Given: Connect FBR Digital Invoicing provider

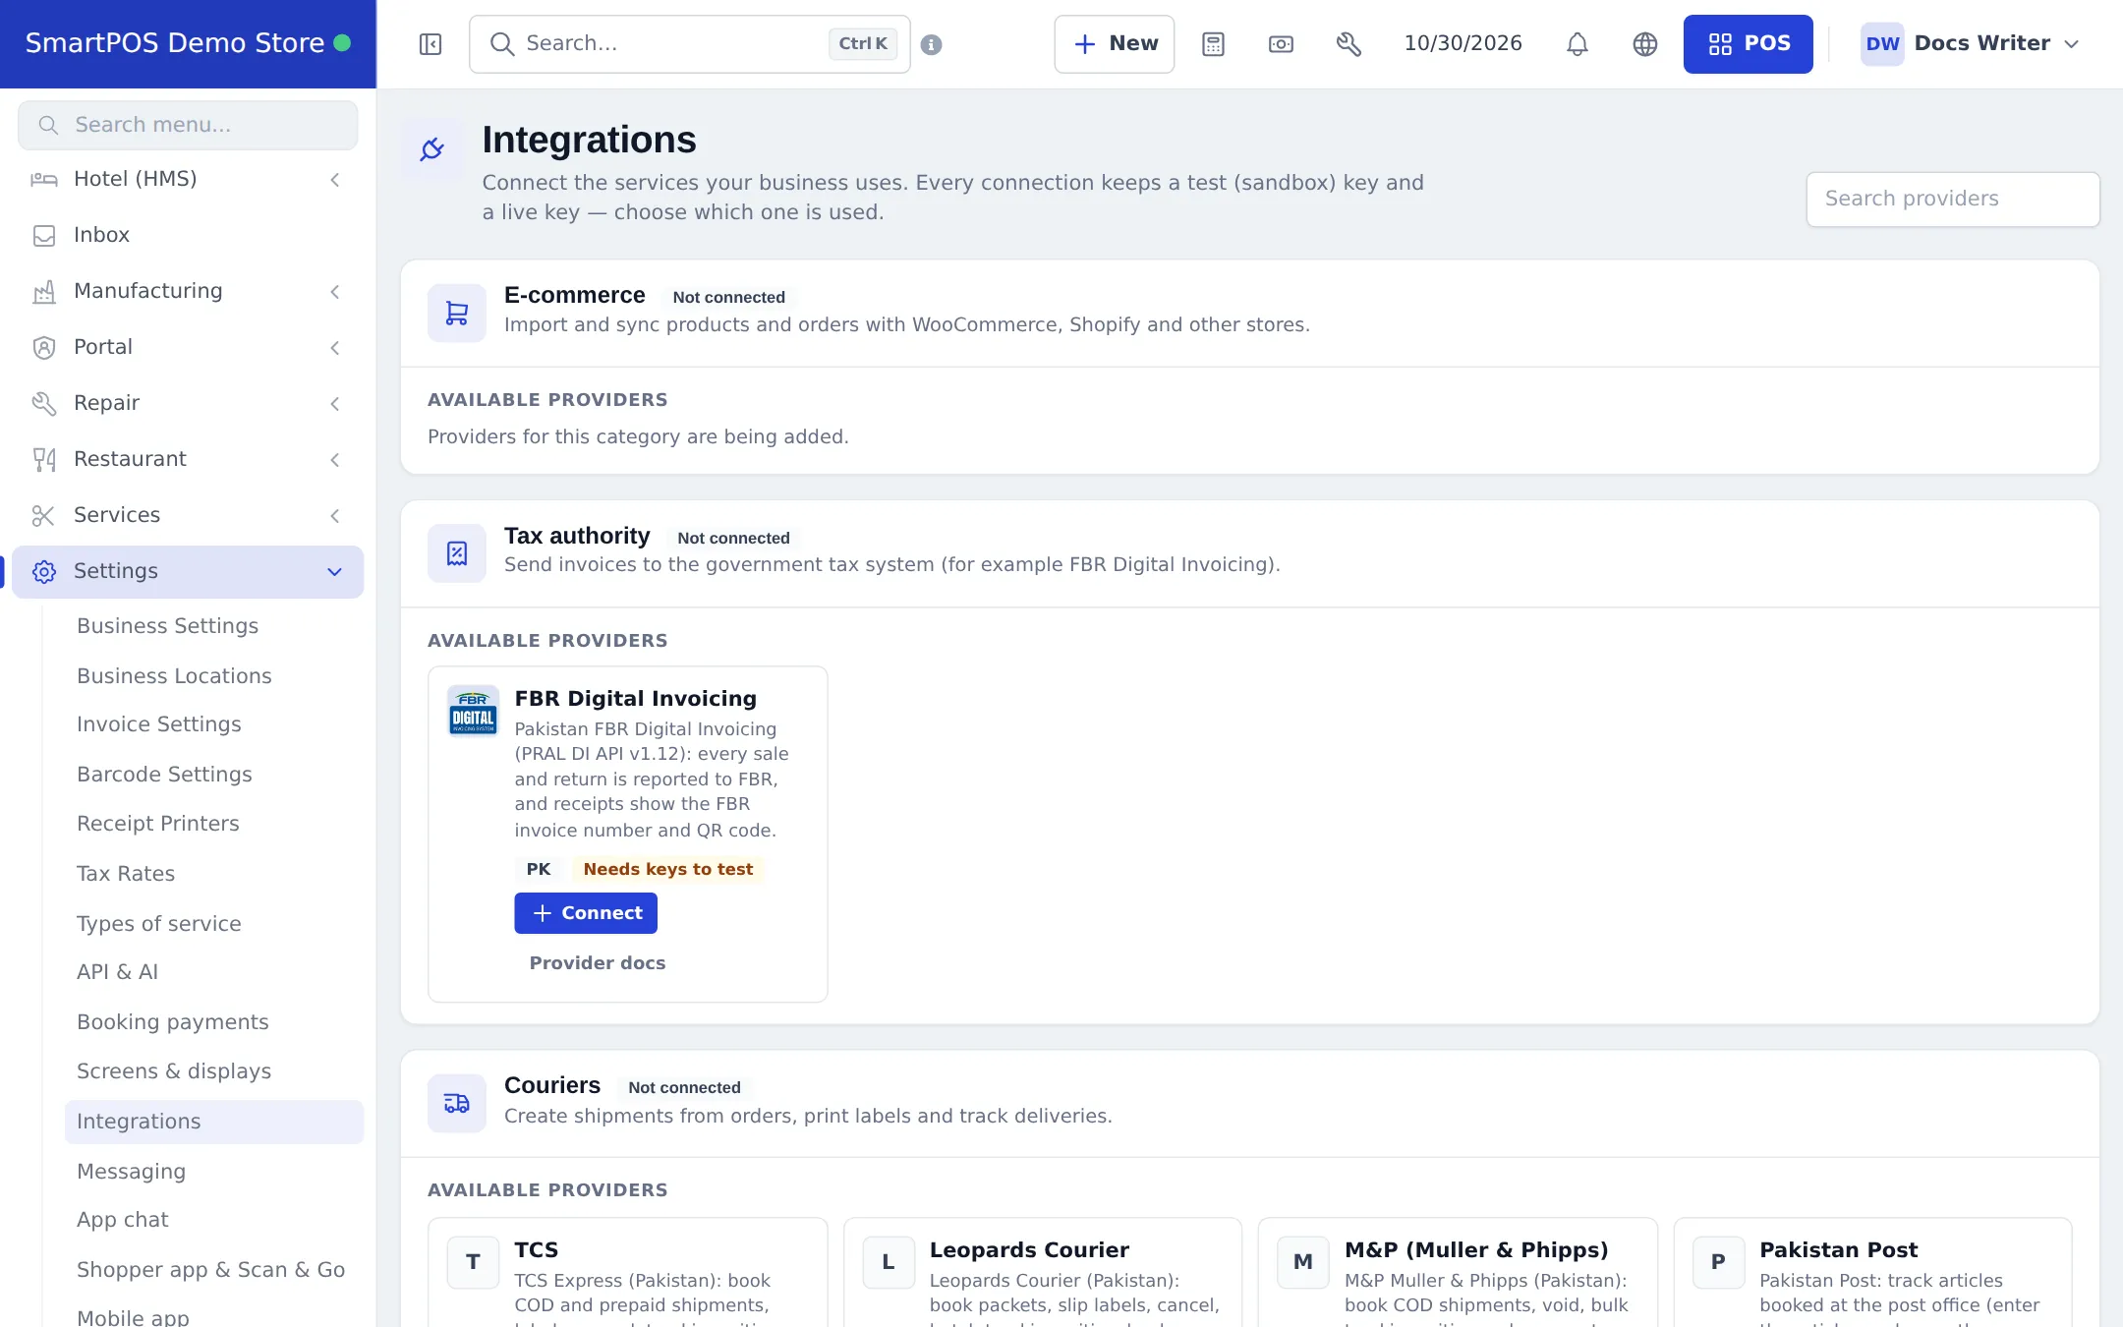Looking at the screenshot, I should 586,913.
